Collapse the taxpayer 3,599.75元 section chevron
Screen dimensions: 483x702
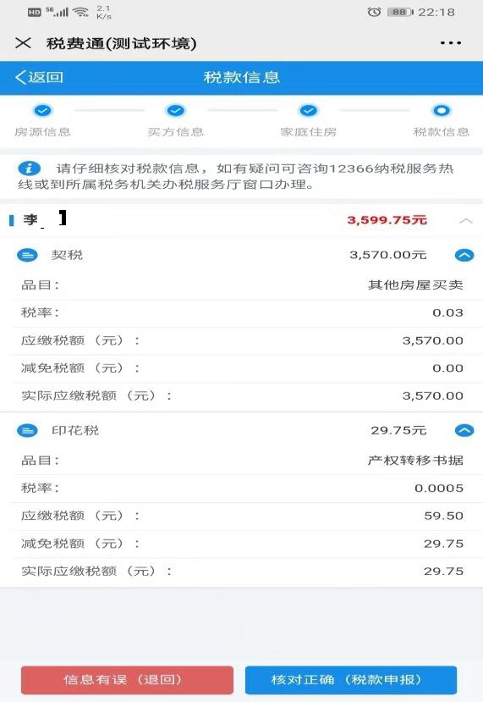[466, 220]
